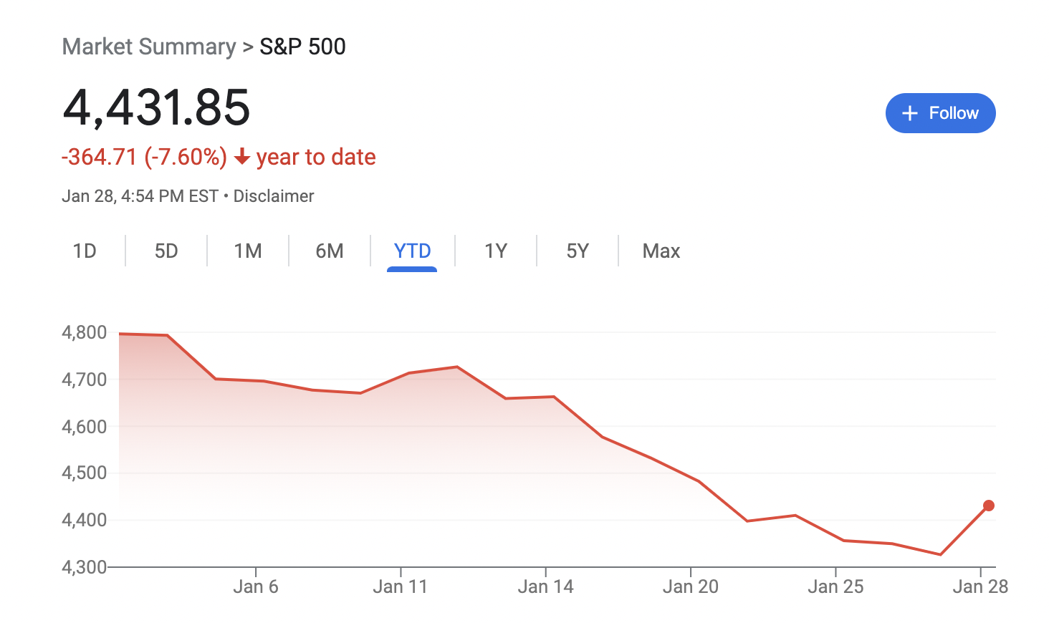
Task: Choose the 5Y range tab
Action: point(578,251)
